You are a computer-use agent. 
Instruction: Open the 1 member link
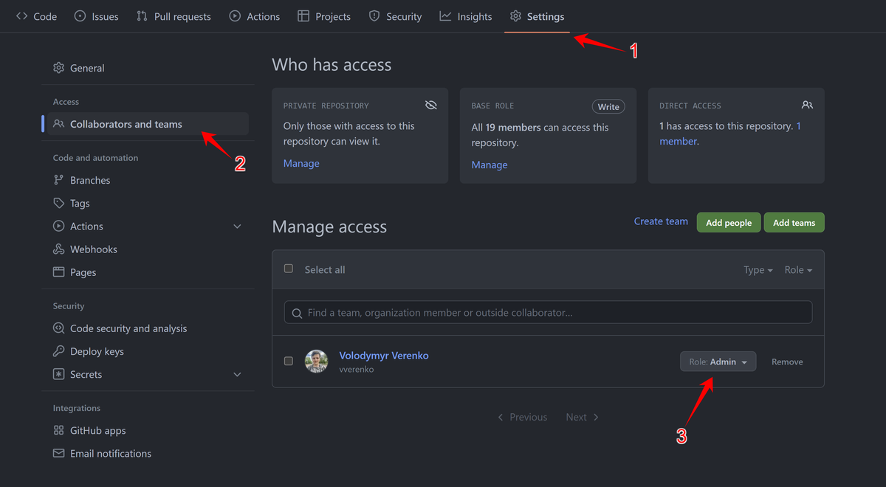[730, 134]
